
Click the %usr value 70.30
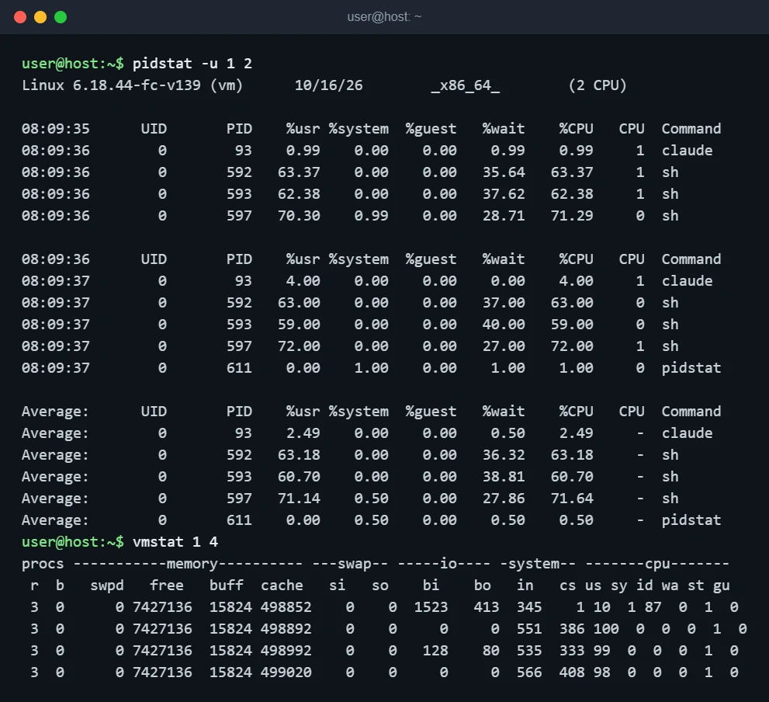click(299, 216)
